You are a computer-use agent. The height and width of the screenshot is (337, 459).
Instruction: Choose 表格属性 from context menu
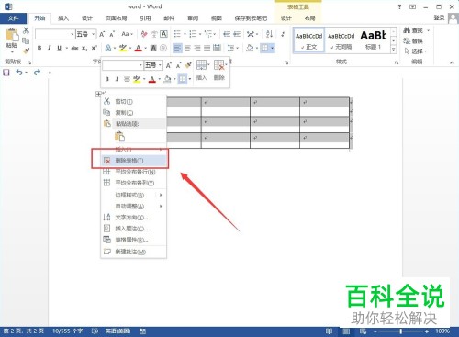pos(134,240)
